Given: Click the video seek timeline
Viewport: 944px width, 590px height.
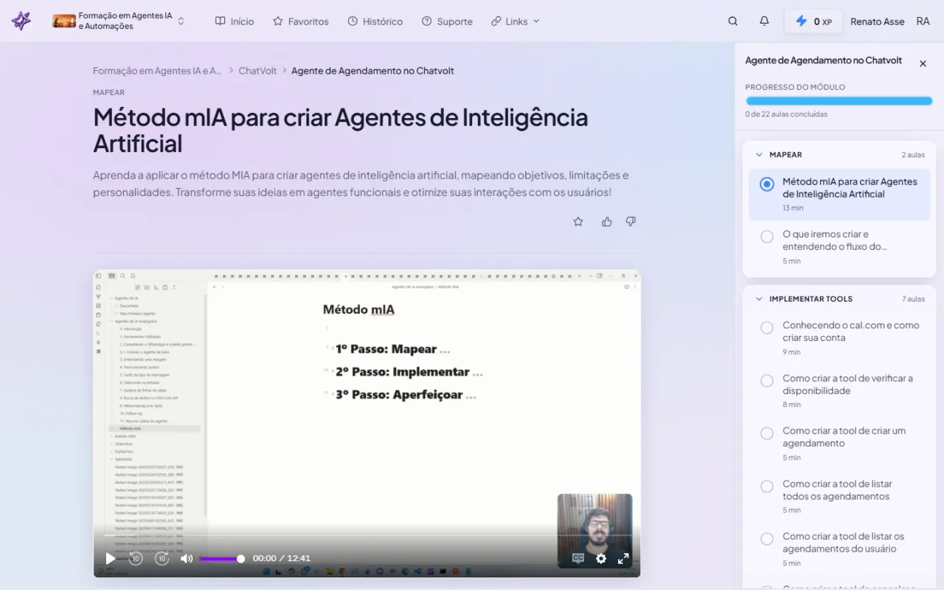Looking at the screenshot, I should (367, 535).
